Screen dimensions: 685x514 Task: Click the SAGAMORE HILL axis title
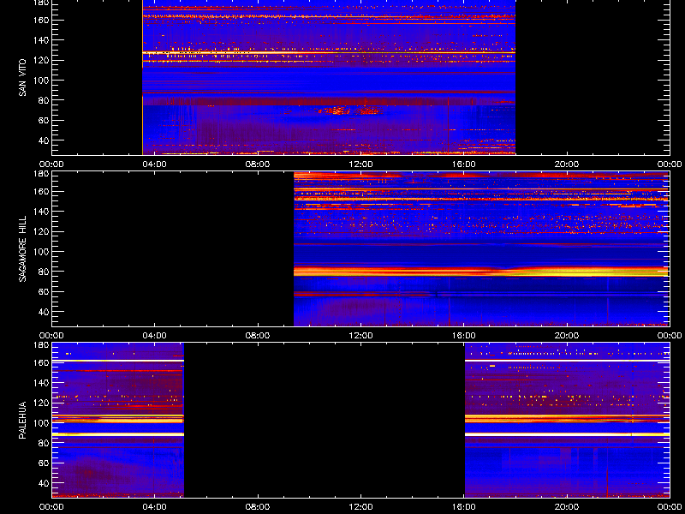coord(22,248)
